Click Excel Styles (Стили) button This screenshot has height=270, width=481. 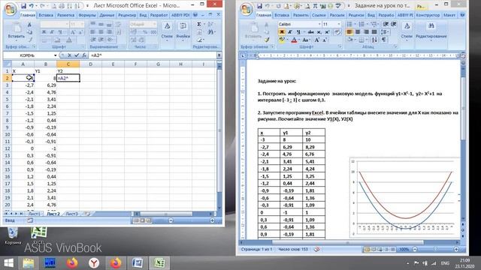click(x=167, y=31)
